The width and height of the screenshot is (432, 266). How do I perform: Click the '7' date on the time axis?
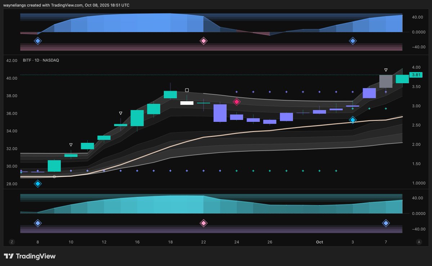tap(386, 242)
